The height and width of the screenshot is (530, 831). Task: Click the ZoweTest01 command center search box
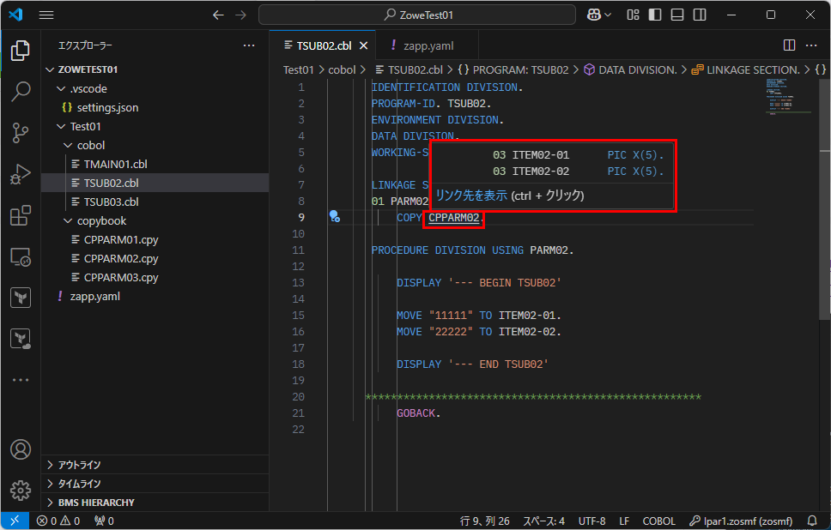point(419,15)
